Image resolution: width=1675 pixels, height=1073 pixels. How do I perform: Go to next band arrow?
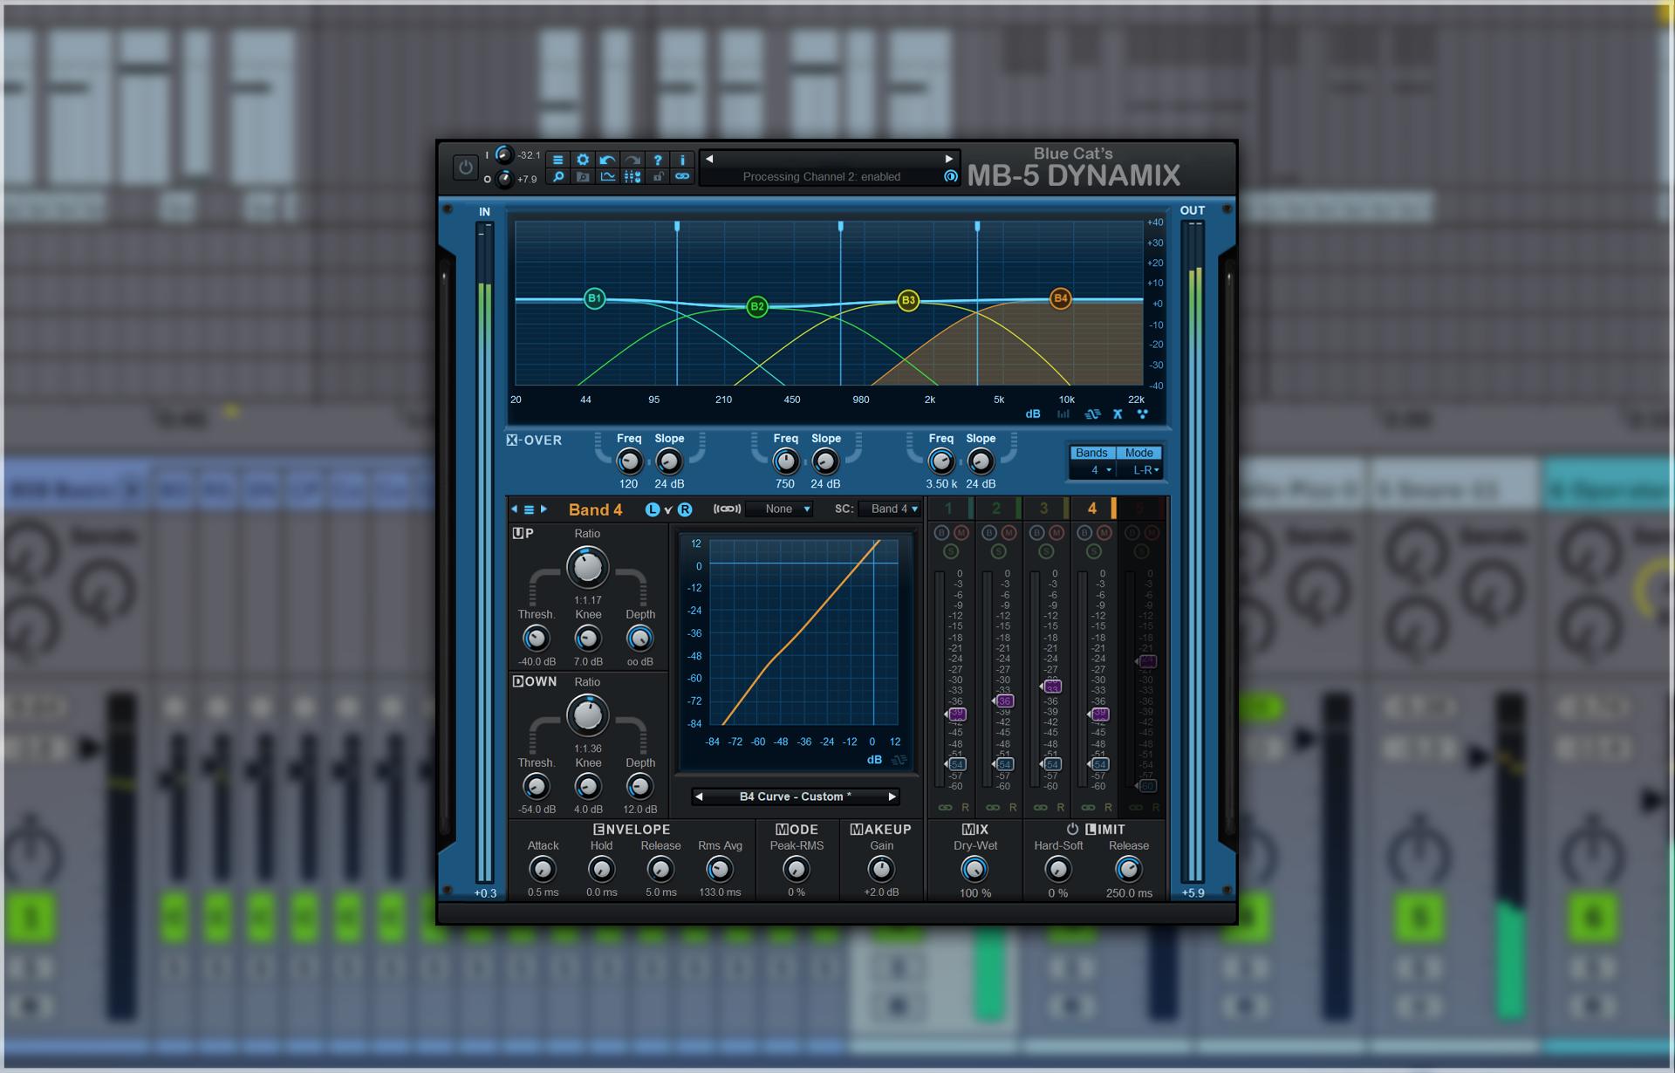544,509
